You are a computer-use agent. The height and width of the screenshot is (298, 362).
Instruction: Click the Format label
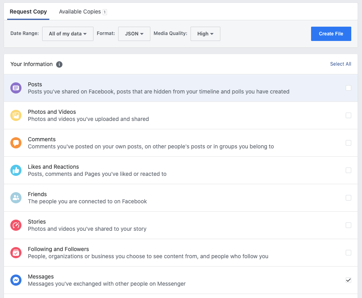click(106, 33)
